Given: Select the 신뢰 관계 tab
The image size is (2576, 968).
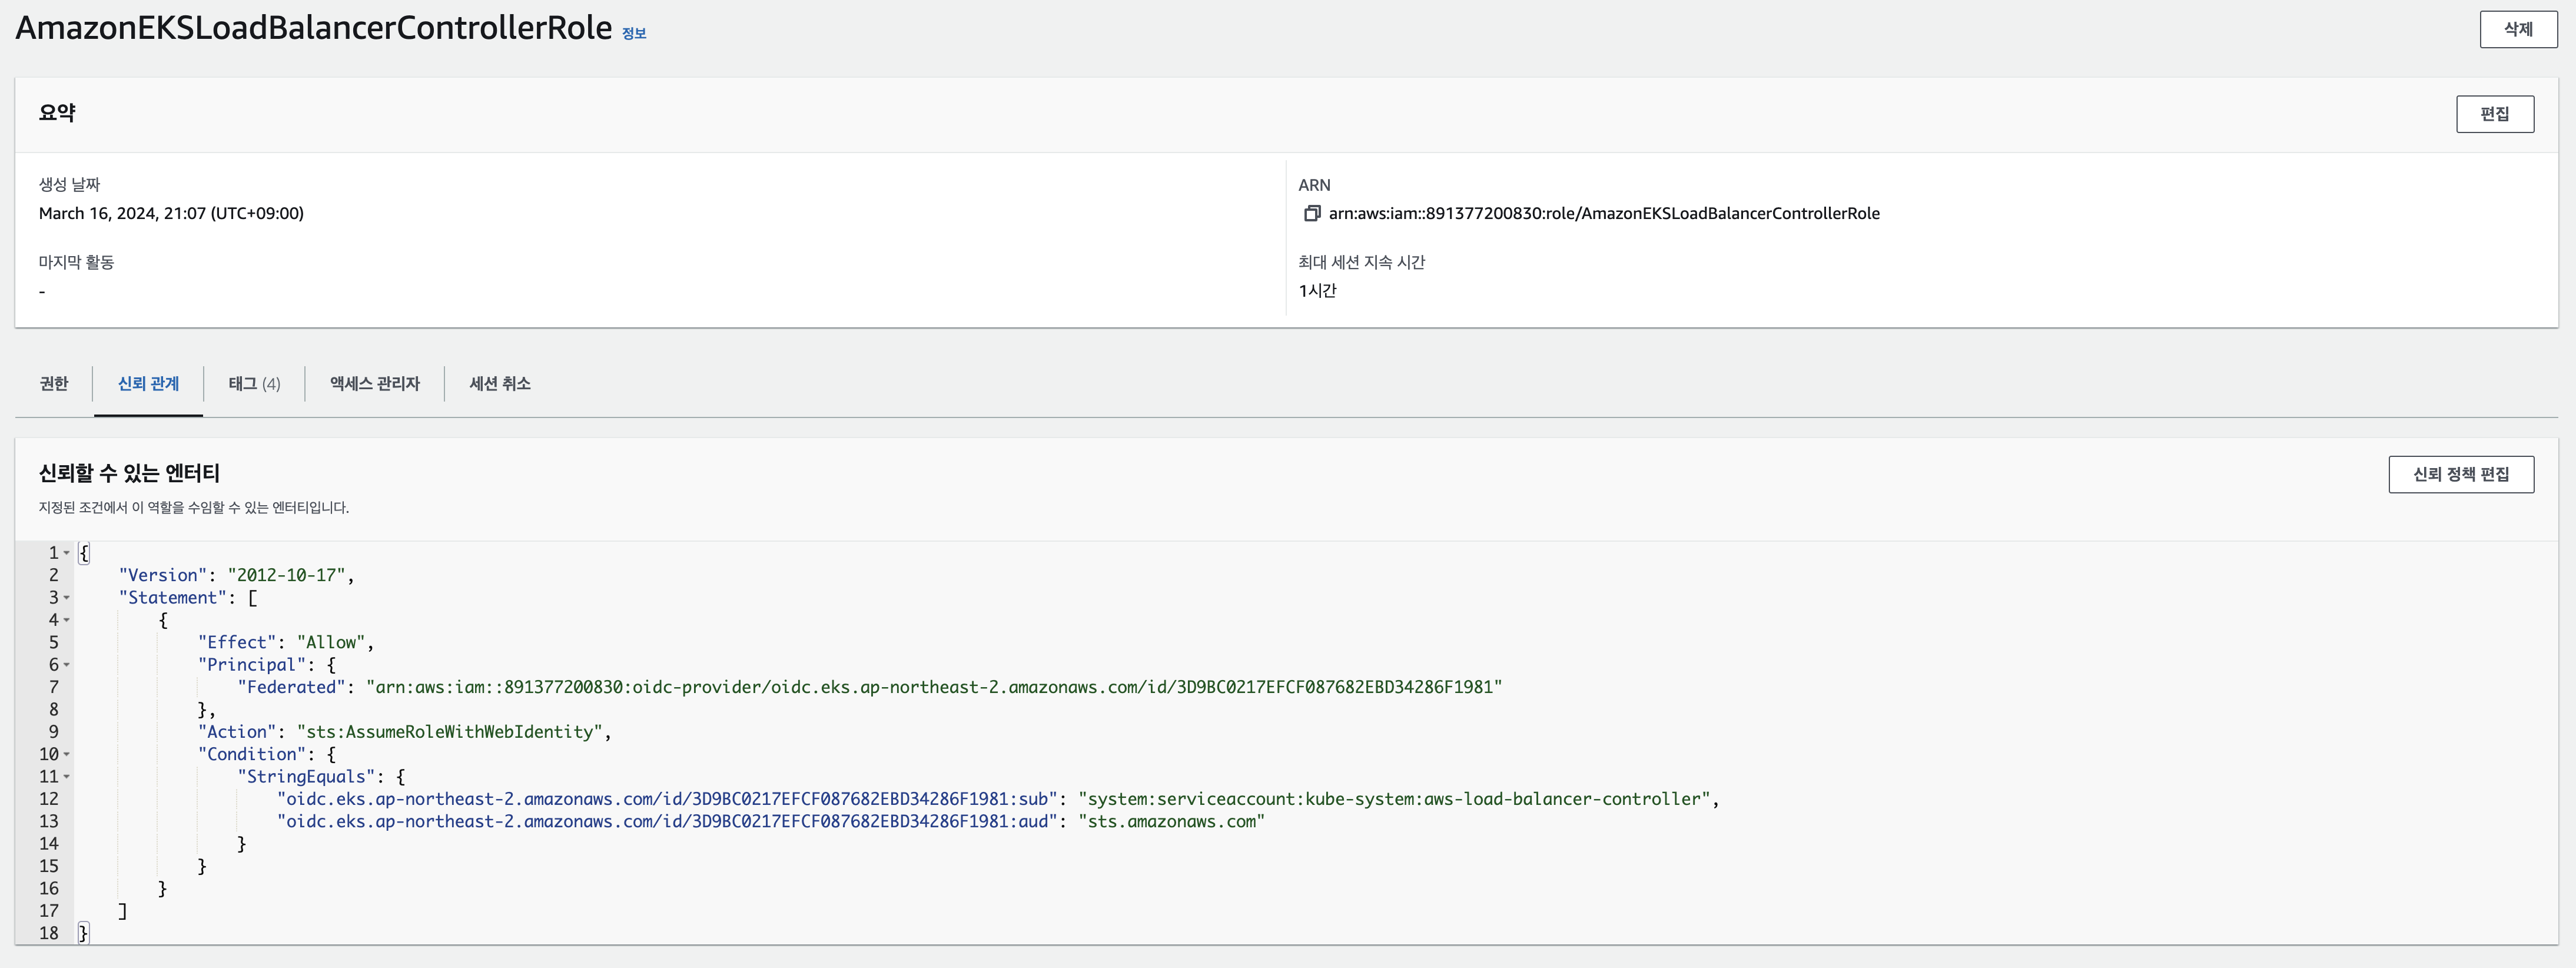Looking at the screenshot, I should 148,384.
